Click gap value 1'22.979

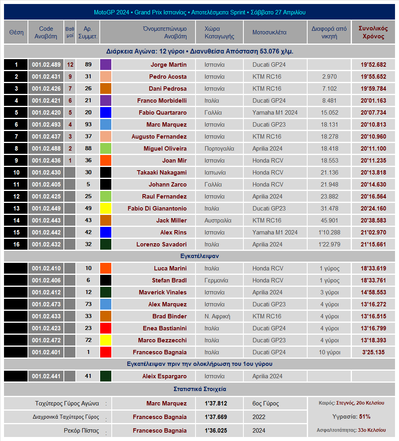click(x=329, y=244)
